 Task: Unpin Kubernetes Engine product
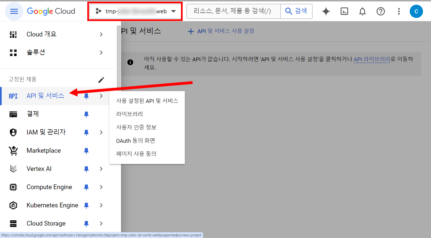(x=86, y=205)
